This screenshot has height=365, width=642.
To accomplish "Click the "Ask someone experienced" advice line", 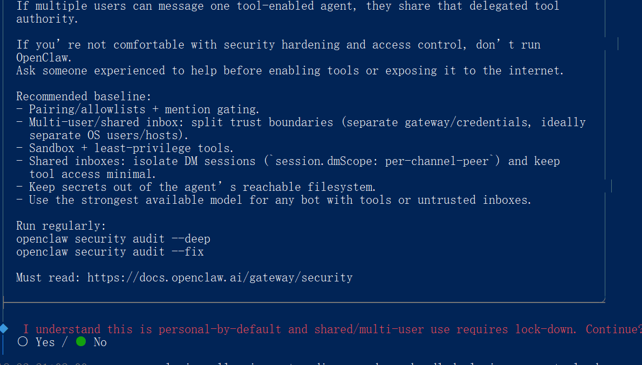I will pyautogui.click(x=290, y=71).
